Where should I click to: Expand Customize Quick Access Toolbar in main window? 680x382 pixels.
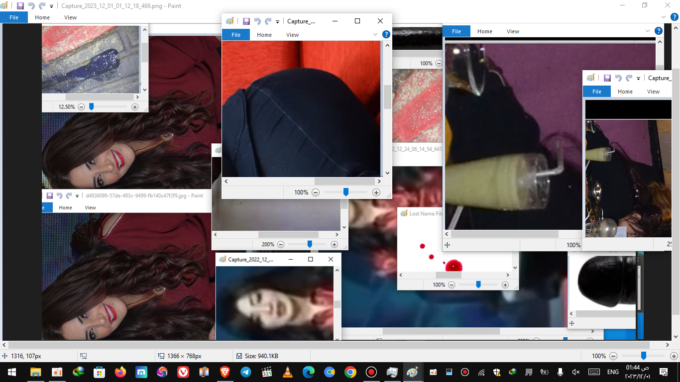point(51,6)
